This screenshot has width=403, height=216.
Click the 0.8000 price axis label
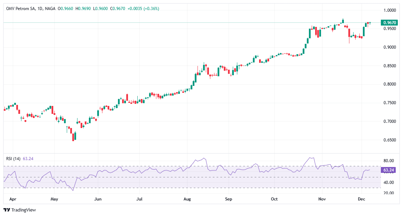point(390,84)
